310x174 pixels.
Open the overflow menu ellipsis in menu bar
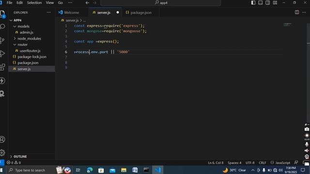pyautogui.click(x=70, y=2)
